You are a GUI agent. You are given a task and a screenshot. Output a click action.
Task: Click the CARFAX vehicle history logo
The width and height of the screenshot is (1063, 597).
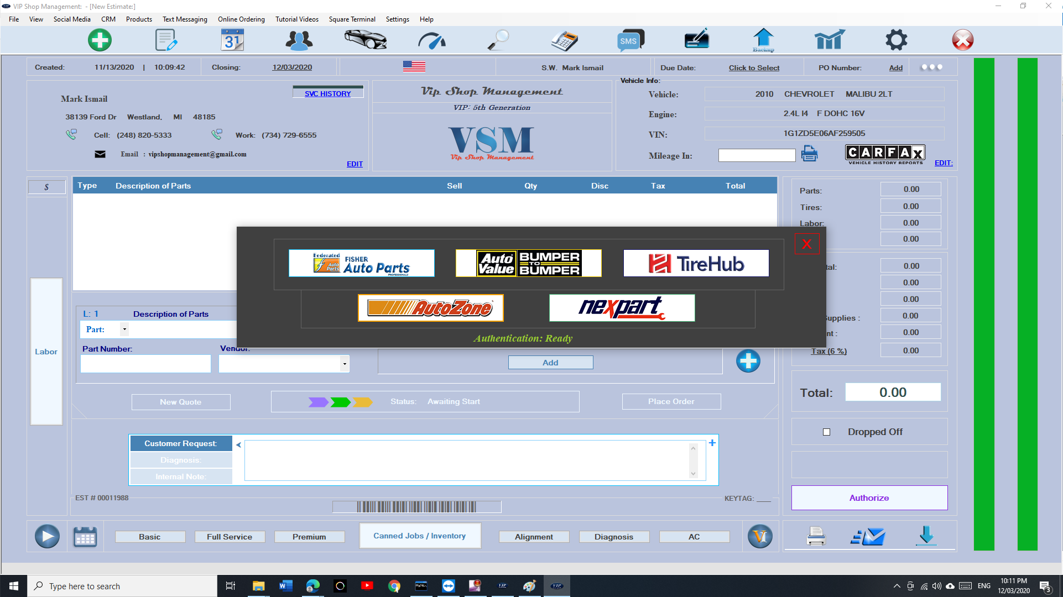(x=885, y=154)
